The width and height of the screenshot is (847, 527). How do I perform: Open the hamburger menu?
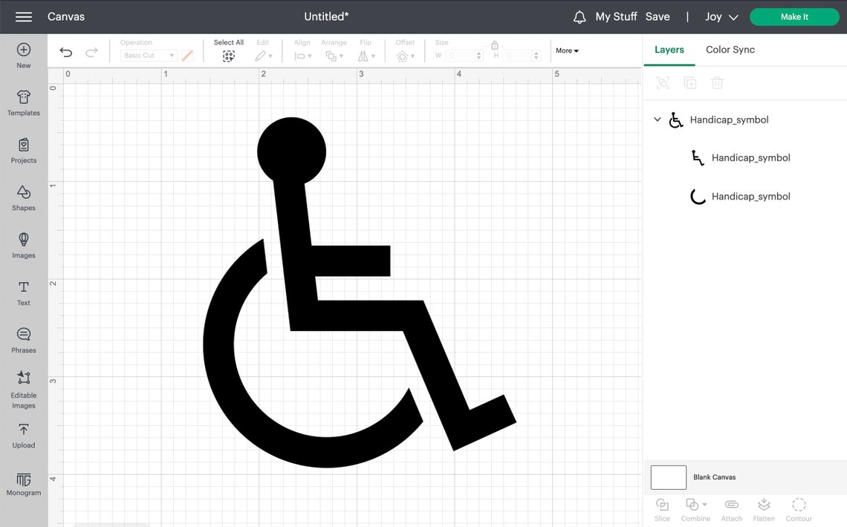(x=23, y=16)
